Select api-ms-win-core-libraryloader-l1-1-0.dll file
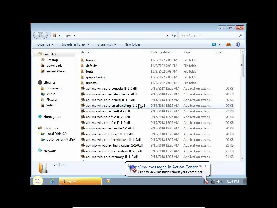This screenshot has width=277, height=208. [114, 145]
